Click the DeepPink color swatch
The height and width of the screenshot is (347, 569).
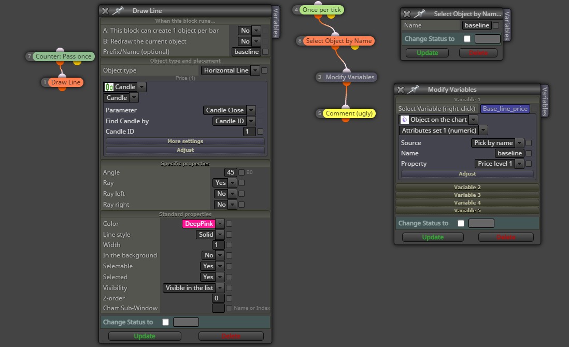199,224
